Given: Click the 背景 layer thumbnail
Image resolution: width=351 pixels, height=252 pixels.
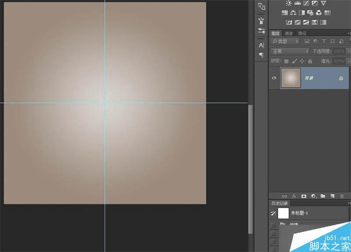Looking at the screenshot, I should tap(290, 78).
